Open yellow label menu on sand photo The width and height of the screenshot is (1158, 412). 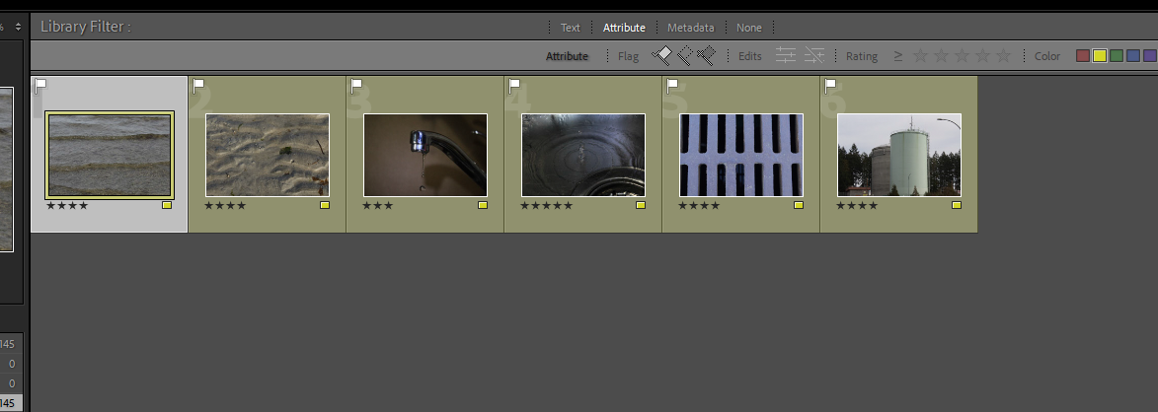[x=325, y=205]
